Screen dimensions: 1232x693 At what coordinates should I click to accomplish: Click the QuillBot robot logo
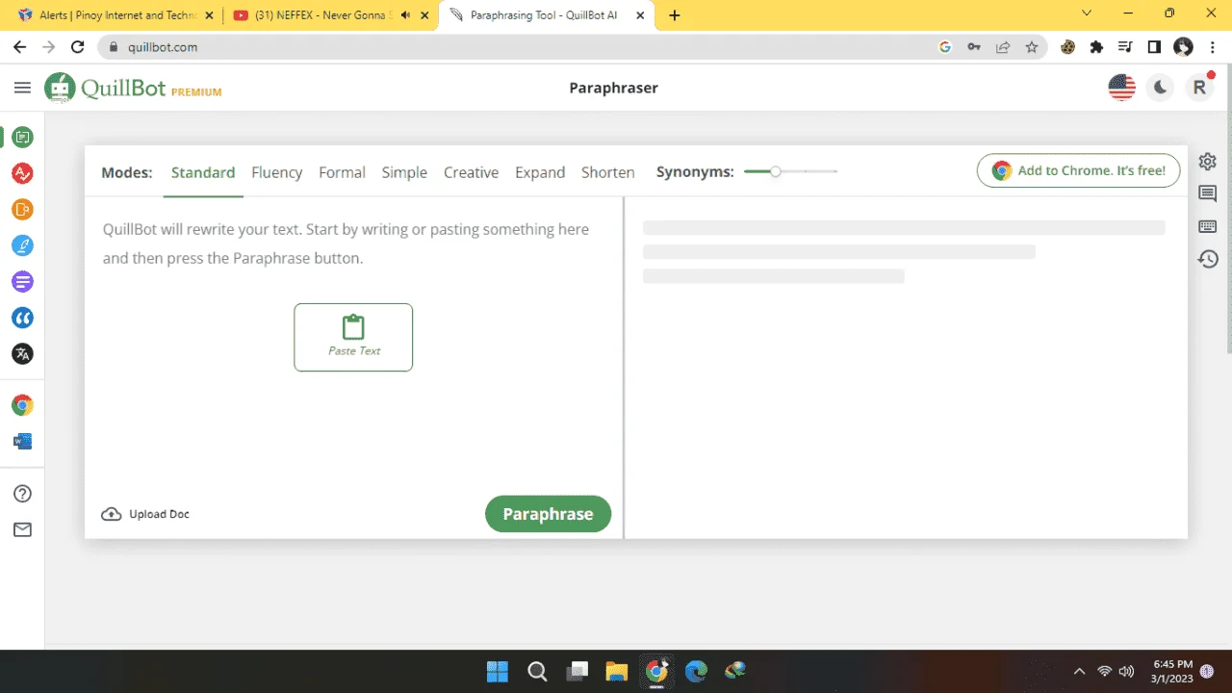click(x=60, y=89)
